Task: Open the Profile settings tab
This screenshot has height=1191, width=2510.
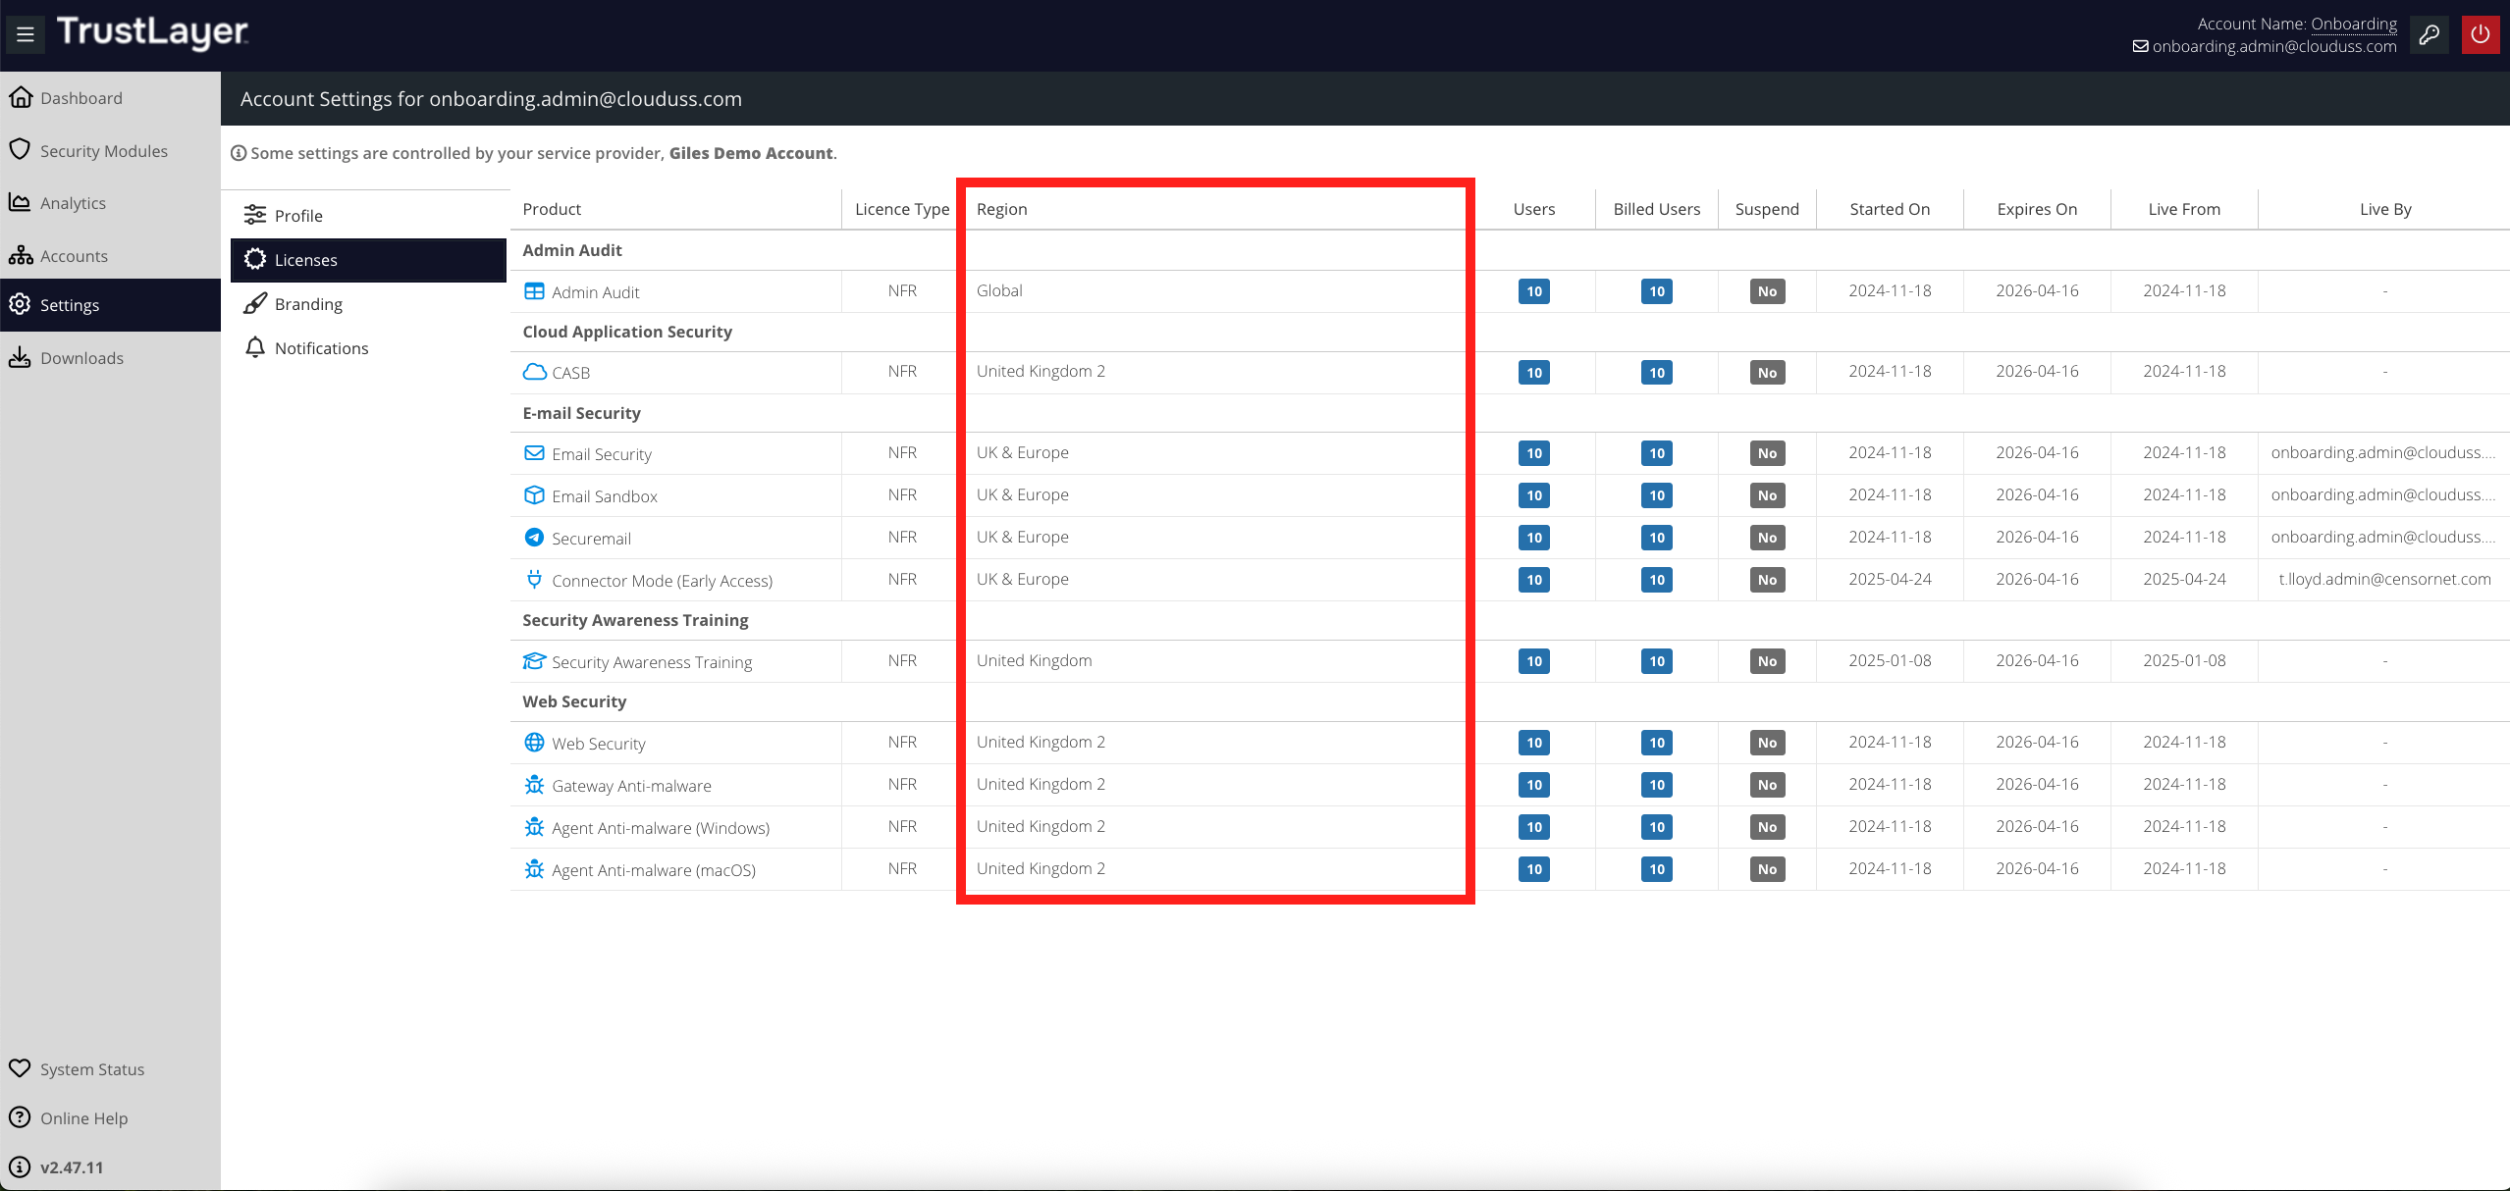Action: click(369, 215)
